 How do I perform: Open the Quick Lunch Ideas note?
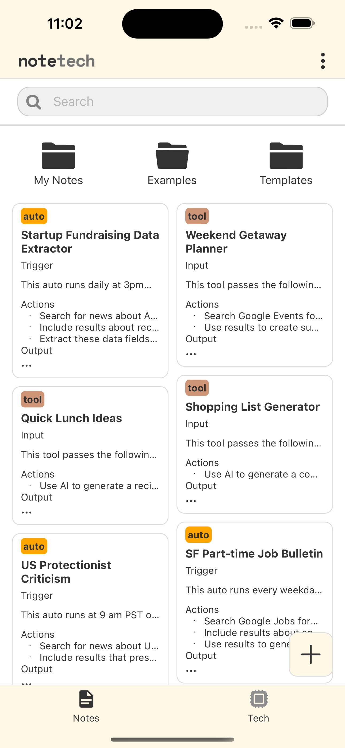(x=71, y=418)
